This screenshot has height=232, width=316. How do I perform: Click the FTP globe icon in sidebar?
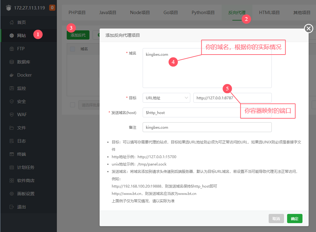coord(12,49)
